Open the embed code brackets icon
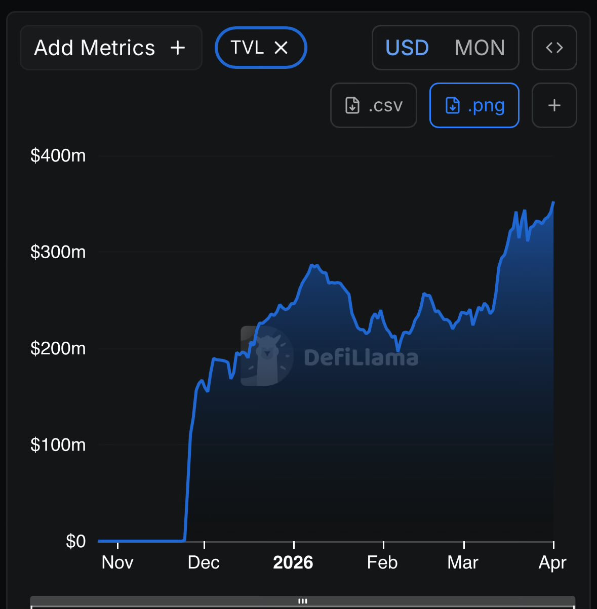The image size is (597, 609). tap(554, 48)
